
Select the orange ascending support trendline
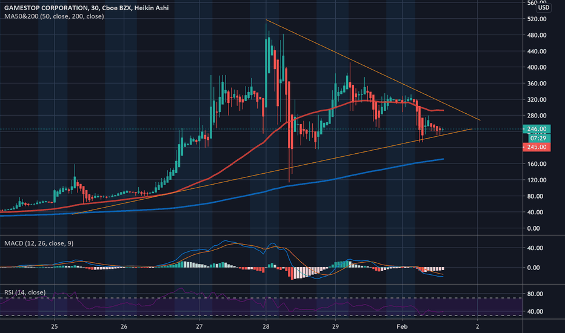click(x=272, y=172)
